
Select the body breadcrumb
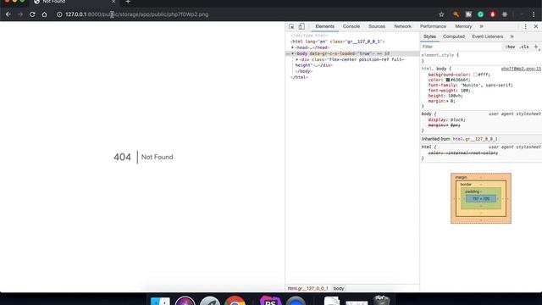click(x=339, y=288)
